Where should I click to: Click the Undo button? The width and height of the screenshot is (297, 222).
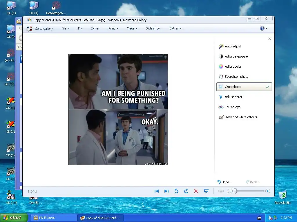pyautogui.click(x=223, y=182)
